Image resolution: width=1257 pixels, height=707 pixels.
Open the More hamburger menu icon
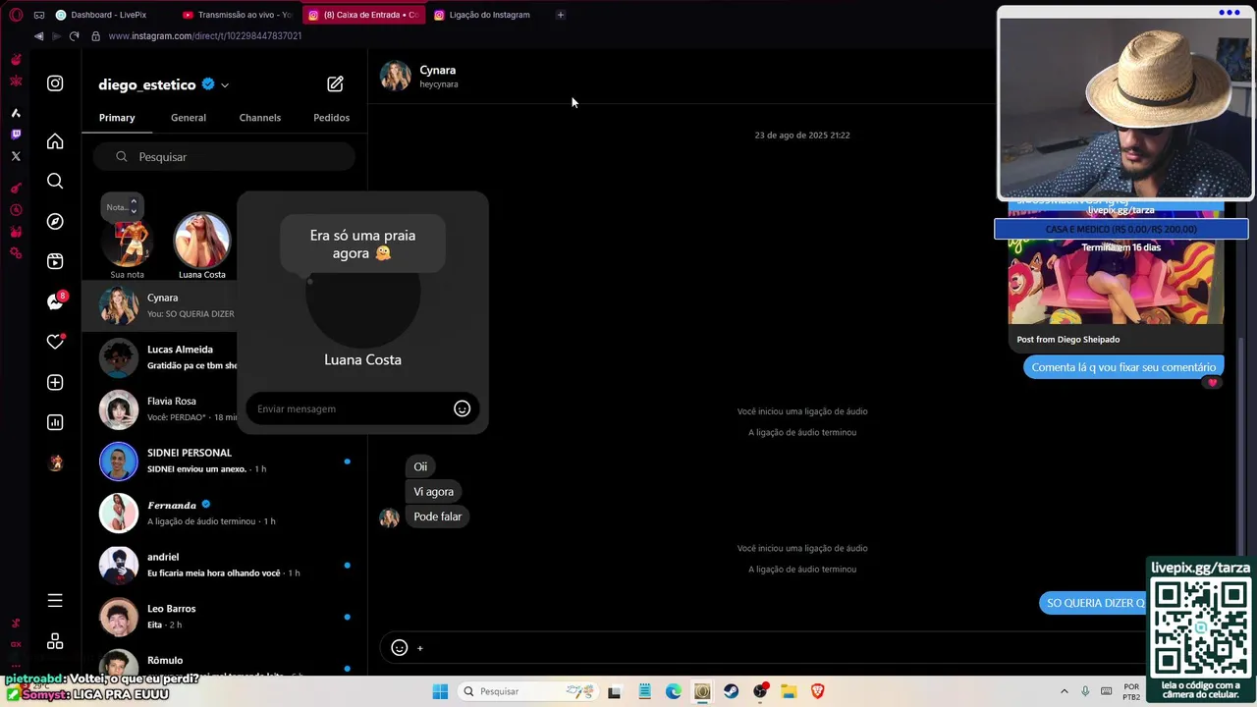click(55, 600)
